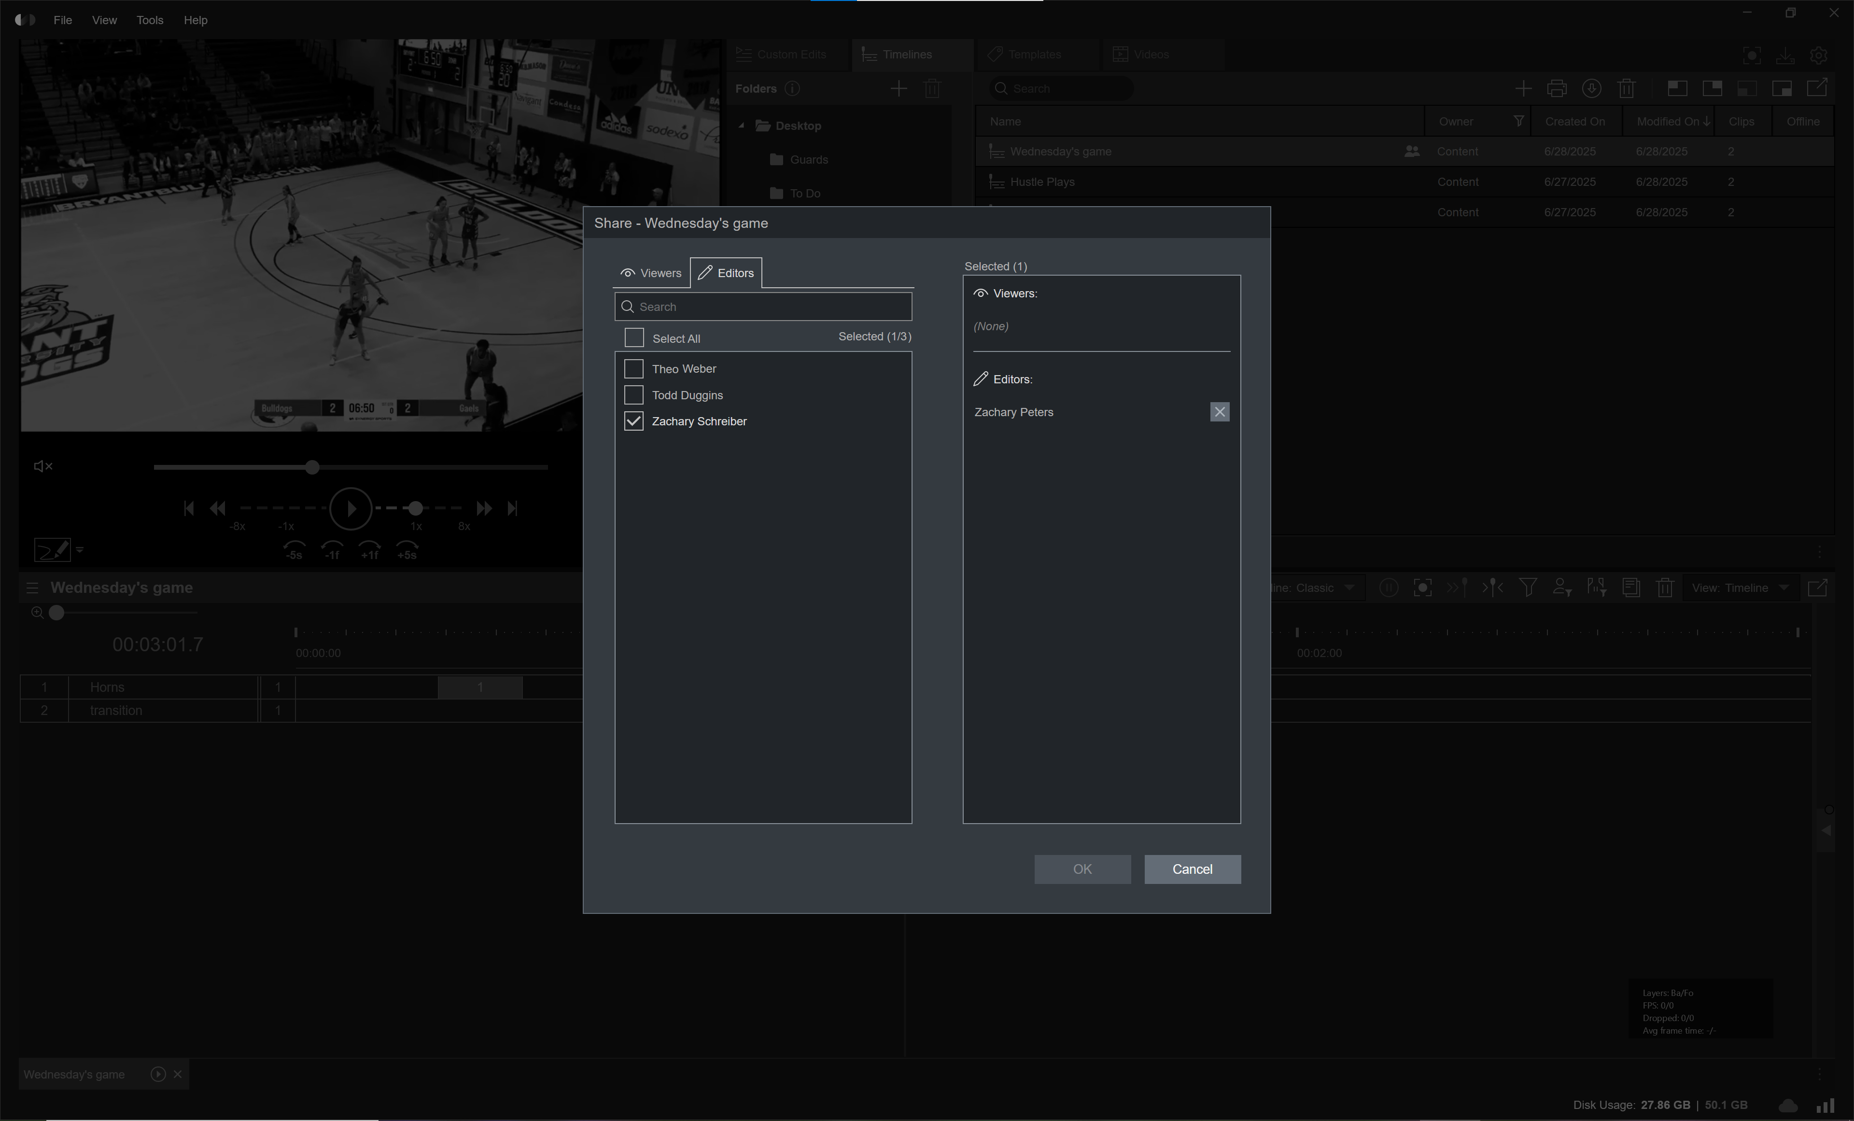Click the play button
The image size is (1854, 1121).
tap(351, 508)
